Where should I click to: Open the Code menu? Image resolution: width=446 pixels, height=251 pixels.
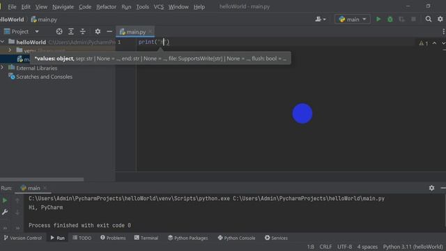[x=85, y=6]
